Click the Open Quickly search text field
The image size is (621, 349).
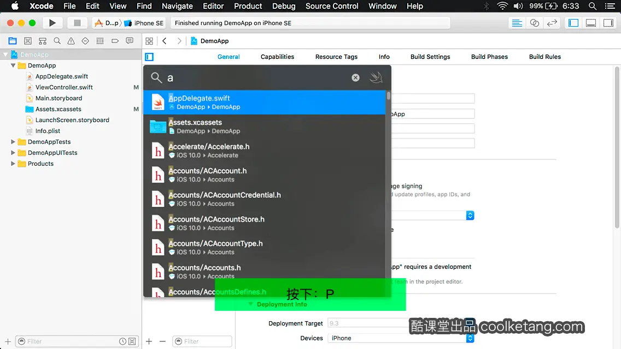click(257, 78)
